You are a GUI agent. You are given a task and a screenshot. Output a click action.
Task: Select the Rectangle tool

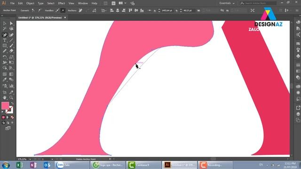(5, 46)
